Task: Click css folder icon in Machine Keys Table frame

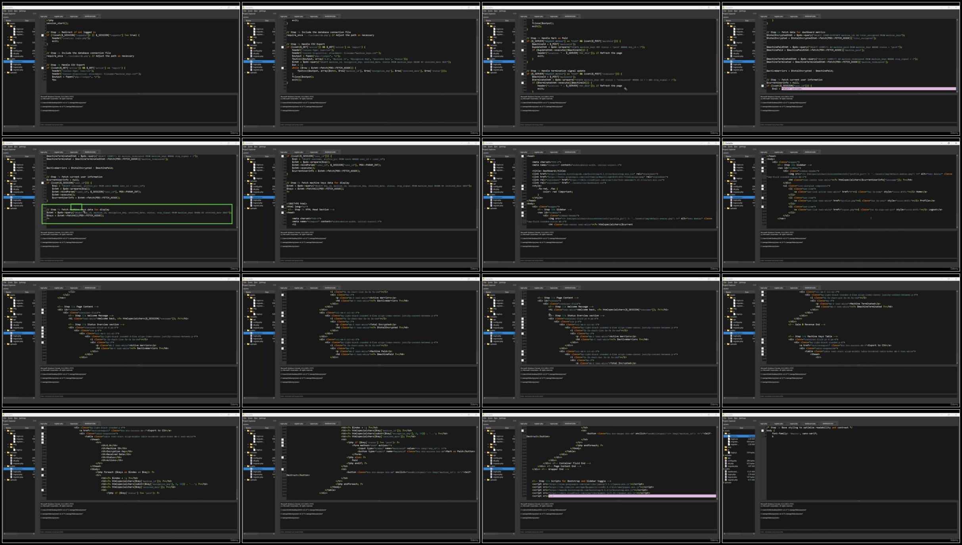Action: tap(732, 298)
